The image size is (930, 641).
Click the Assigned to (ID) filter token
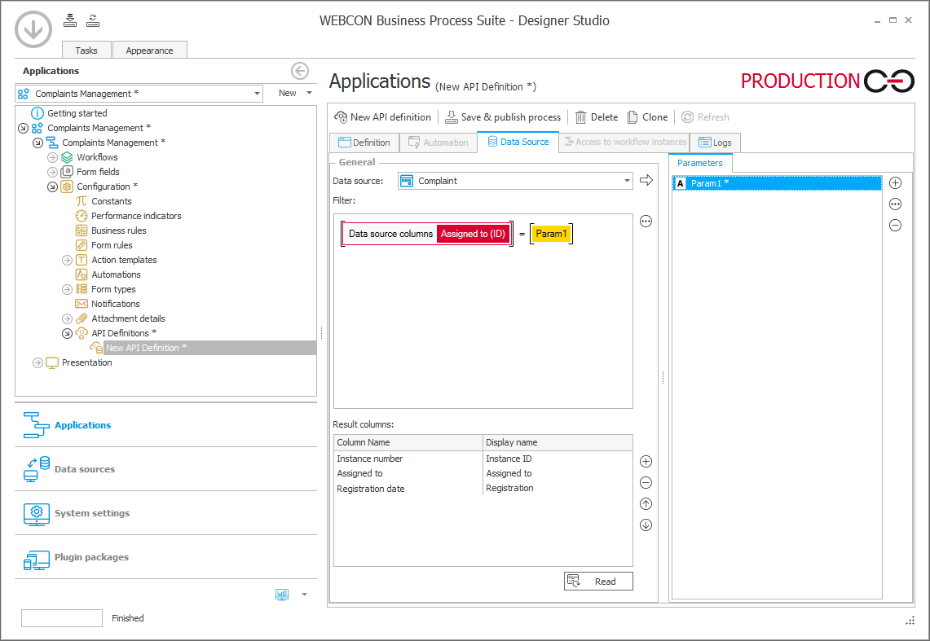(x=473, y=234)
